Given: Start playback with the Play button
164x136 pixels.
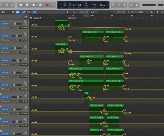Looking at the screenshot, I should pyautogui.click(x=40, y=5).
